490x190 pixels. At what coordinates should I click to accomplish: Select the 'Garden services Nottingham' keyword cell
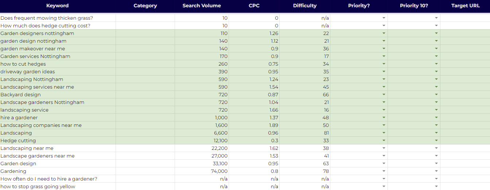pyautogui.click(x=35, y=57)
